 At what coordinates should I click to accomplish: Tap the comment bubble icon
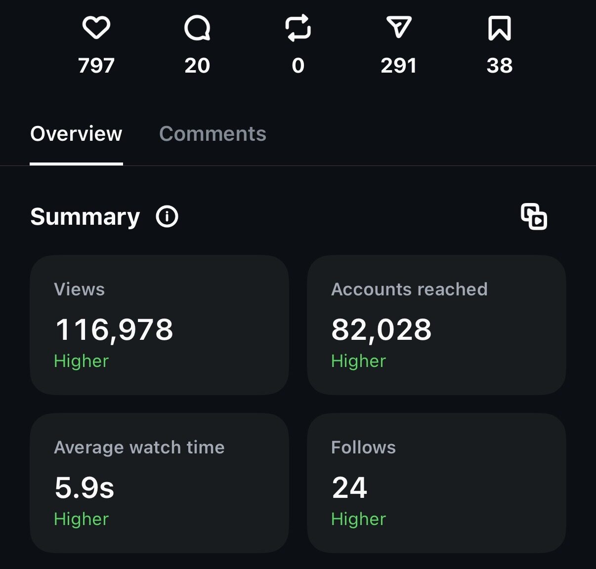click(197, 28)
